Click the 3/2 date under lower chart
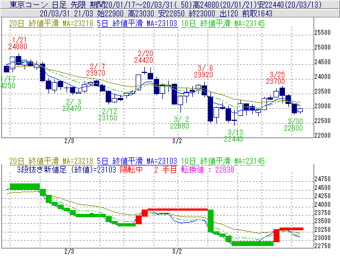Screen dimensions: 340x258 (x=177, y=251)
